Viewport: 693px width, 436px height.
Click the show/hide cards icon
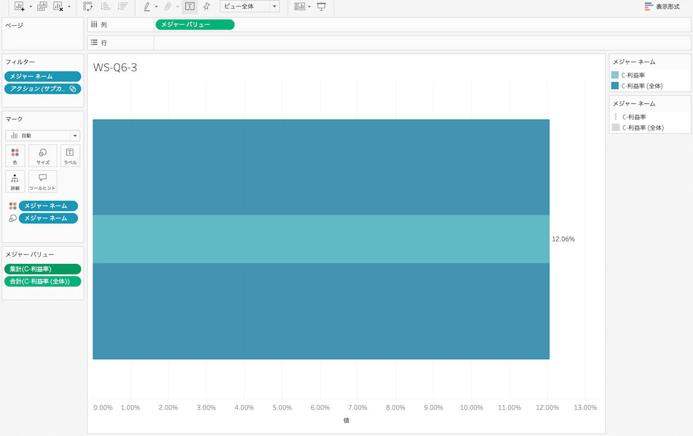[x=299, y=6]
